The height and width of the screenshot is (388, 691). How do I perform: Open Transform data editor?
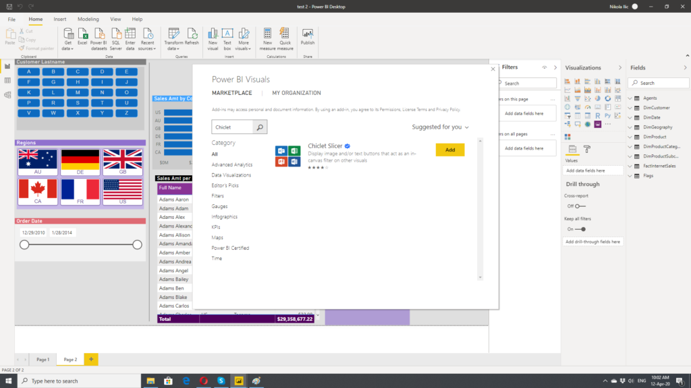click(x=173, y=39)
